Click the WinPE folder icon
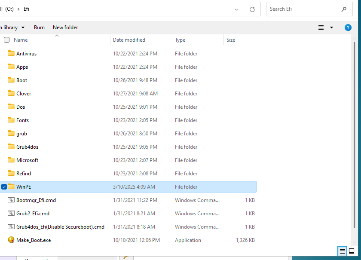This screenshot has width=361, height=260. click(x=11, y=187)
